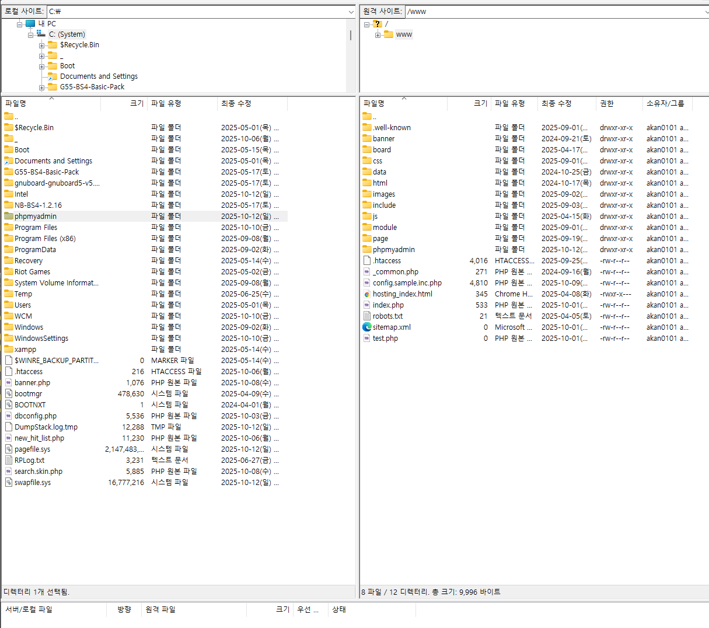Select Documents and Settings in local tree

tap(99, 76)
